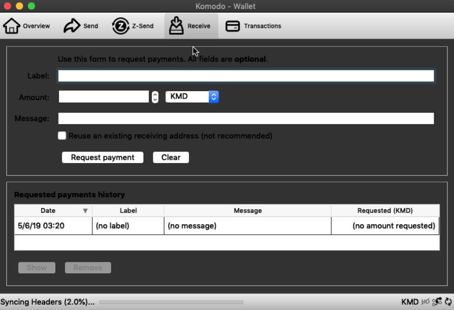Viewport: 454px width, 310px height.
Task: Close the Komodo Wallet window
Action: click(8, 6)
